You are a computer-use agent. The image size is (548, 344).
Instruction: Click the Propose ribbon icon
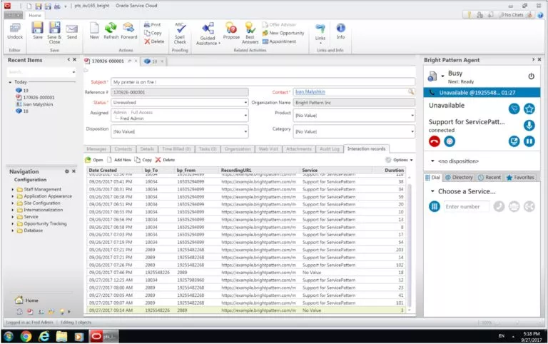pyautogui.click(x=231, y=31)
